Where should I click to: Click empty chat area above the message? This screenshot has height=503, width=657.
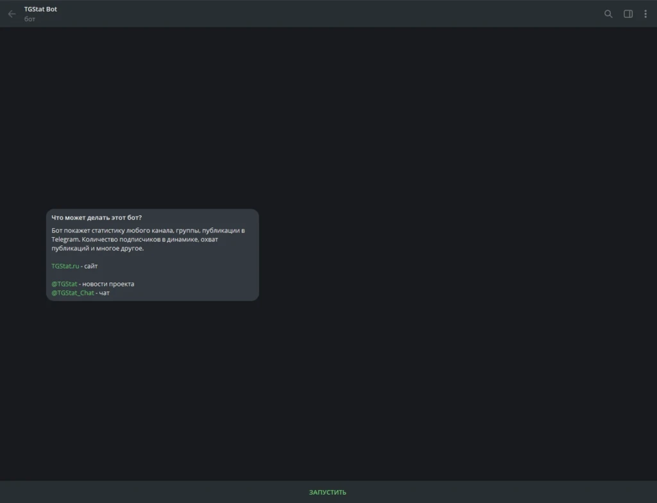328,117
